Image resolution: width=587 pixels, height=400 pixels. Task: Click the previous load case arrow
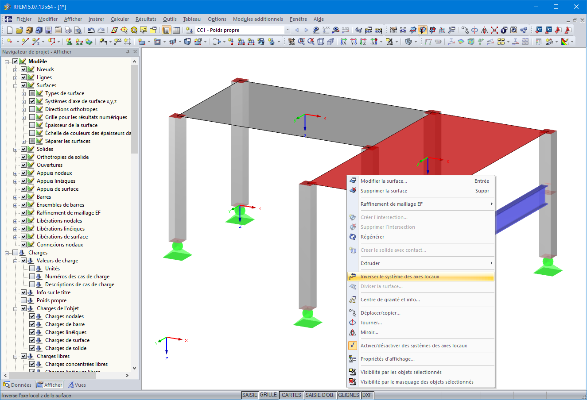pos(297,30)
